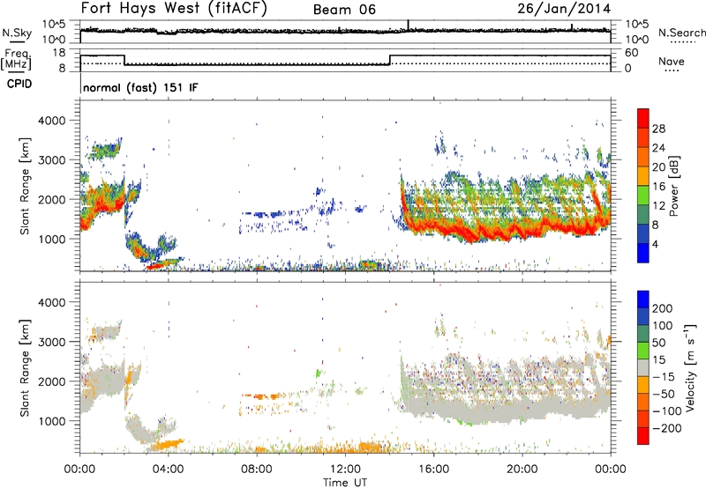Click the velocity panel 'Slant Range [km]' axis label
706x488 pixels.
coord(25,367)
